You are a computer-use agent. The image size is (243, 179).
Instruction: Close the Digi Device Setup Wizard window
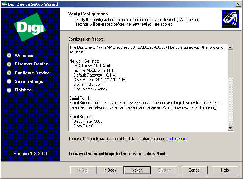[x=238, y=4]
